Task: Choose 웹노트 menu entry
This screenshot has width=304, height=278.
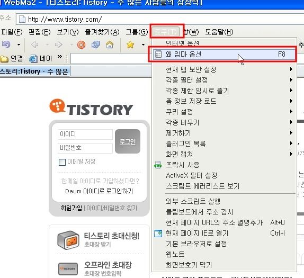Action: (224, 254)
